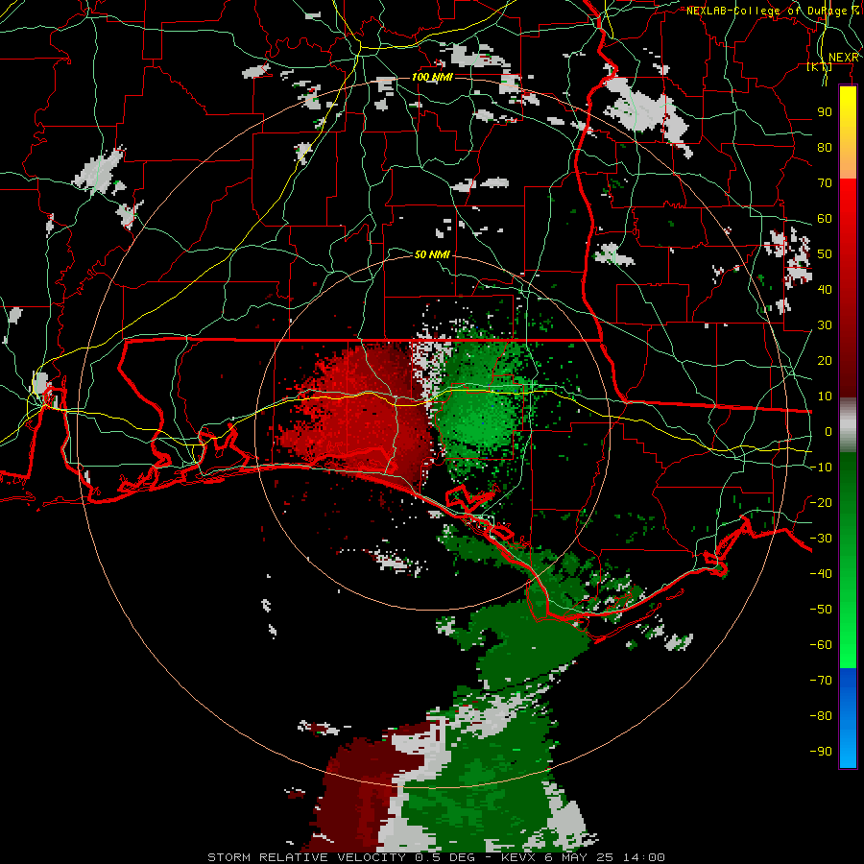Click the -30 value on the velocity scale

click(x=821, y=539)
